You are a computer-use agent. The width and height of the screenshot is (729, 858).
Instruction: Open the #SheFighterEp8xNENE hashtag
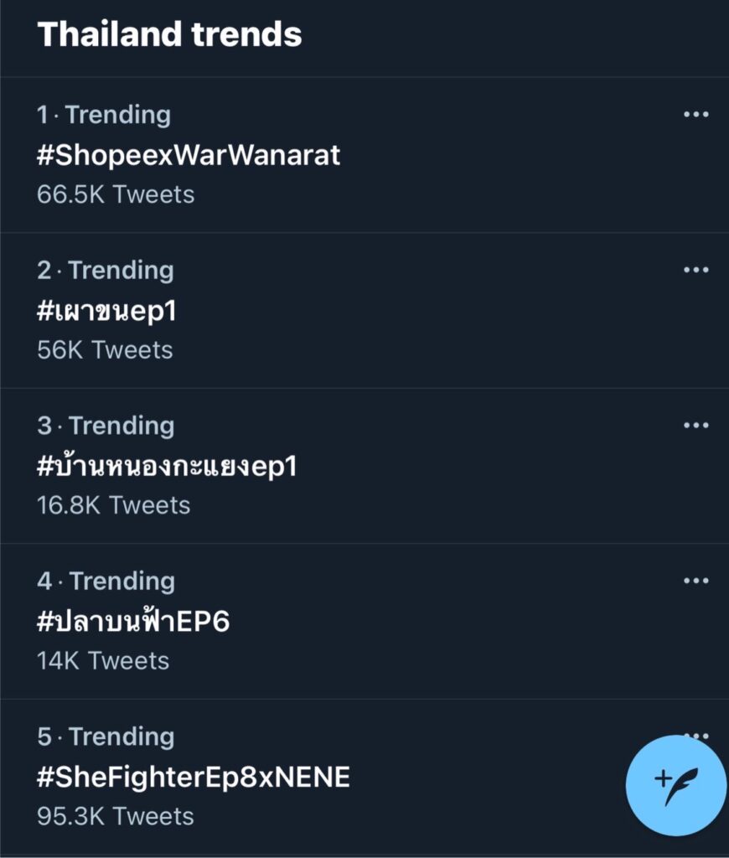(x=194, y=778)
